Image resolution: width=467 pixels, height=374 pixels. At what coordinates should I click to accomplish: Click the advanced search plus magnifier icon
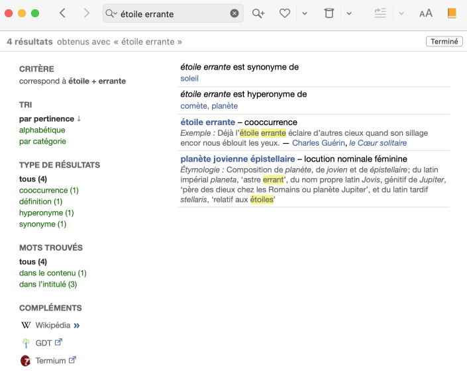point(258,13)
